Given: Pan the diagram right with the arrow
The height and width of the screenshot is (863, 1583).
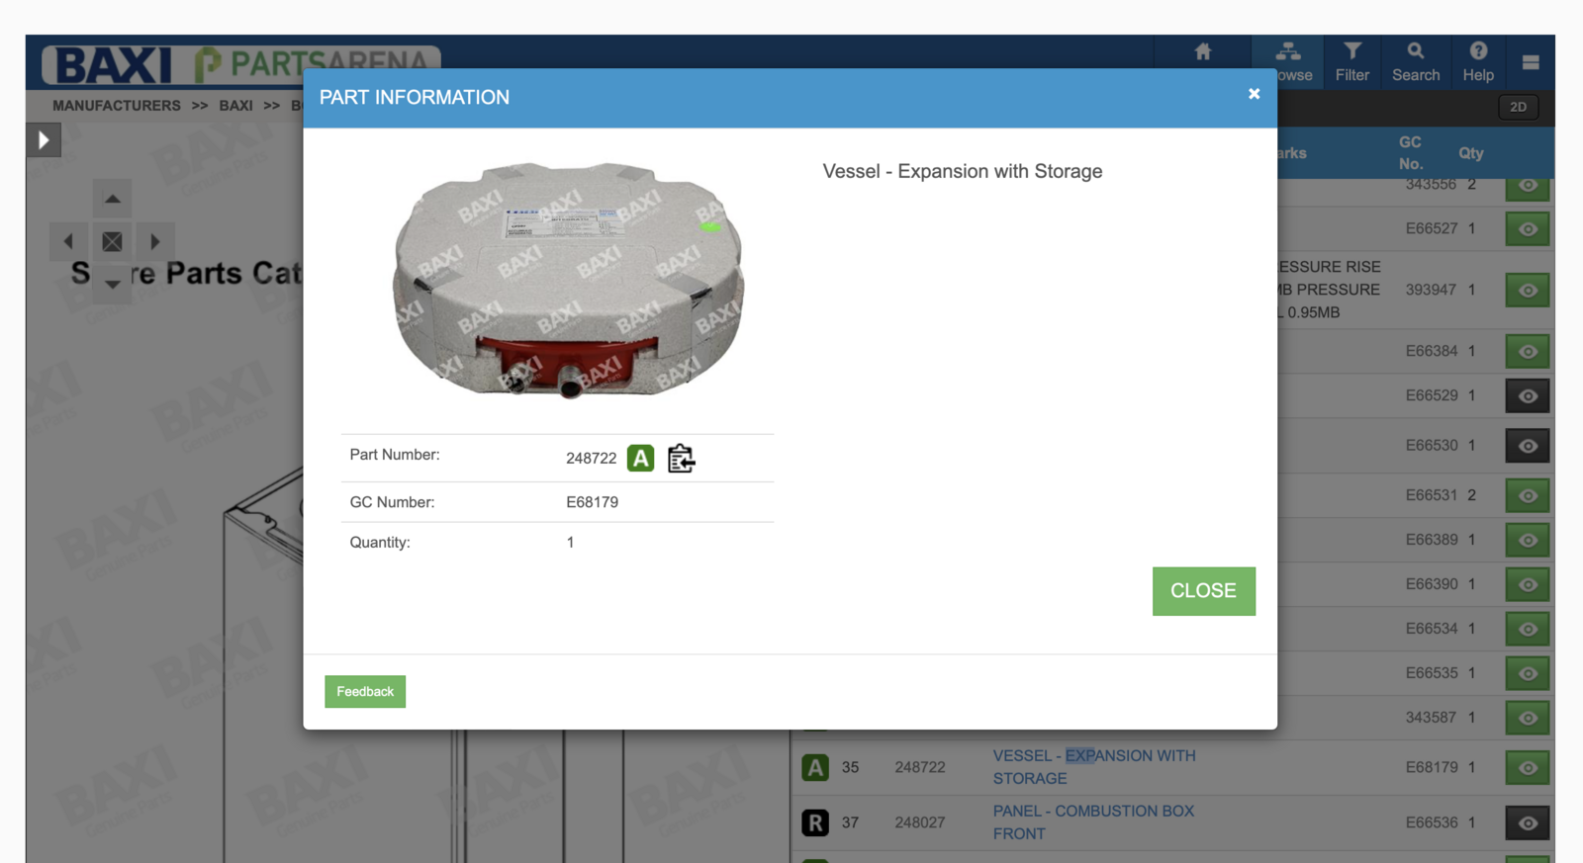Looking at the screenshot, I should click(x=154, y=241).
